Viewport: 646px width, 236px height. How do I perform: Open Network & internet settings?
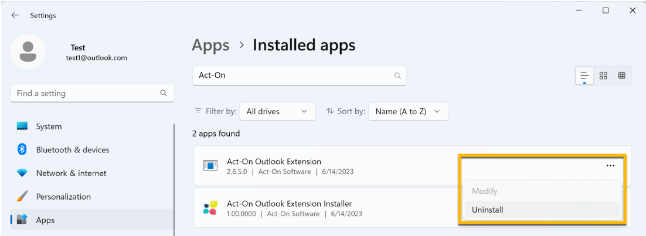click(93, 173)
